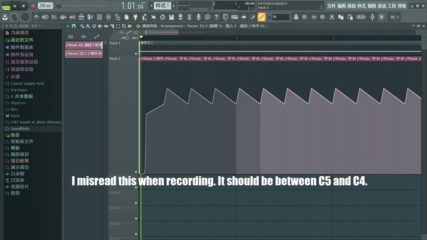Image resolution: width=427 pixels, height=240 pixels.
Task: Open the 工具 menu
Action: pos(392,6)
